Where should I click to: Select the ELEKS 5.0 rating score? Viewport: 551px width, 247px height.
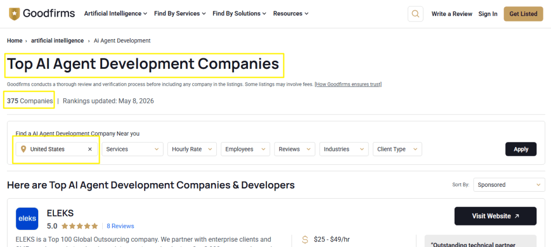(x=52, y=226)
